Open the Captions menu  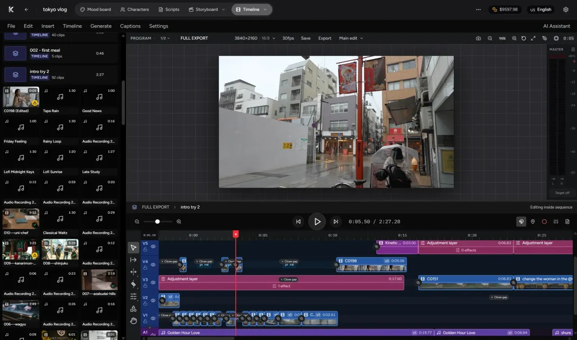point(130,26)
